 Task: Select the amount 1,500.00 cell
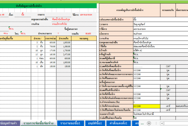click(64, 47)
